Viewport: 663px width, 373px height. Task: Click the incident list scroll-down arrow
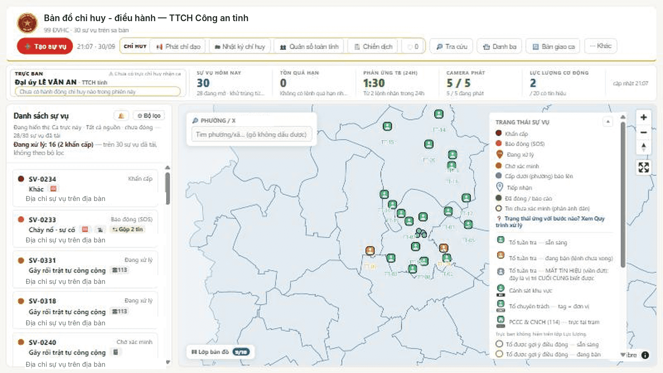coord(168,362)
